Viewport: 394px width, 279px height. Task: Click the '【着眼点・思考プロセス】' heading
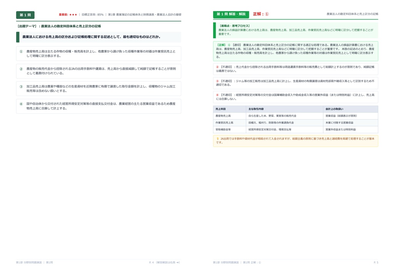click(x=234, y=26)
